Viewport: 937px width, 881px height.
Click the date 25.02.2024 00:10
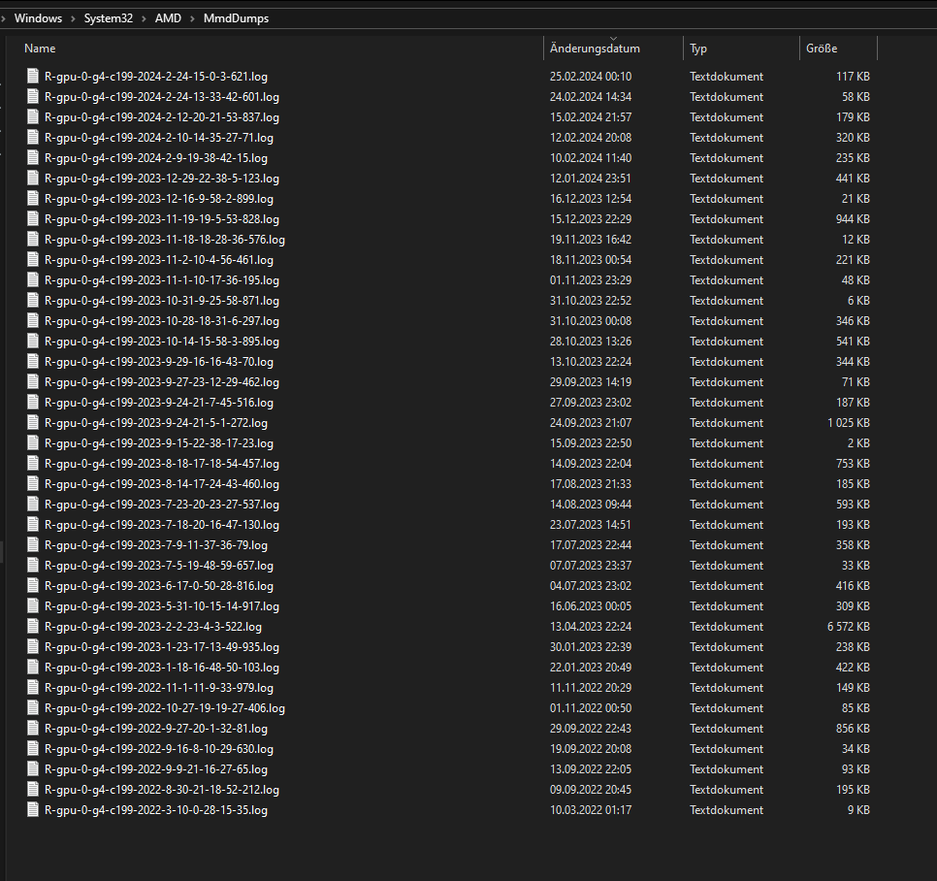pos(591,77)
